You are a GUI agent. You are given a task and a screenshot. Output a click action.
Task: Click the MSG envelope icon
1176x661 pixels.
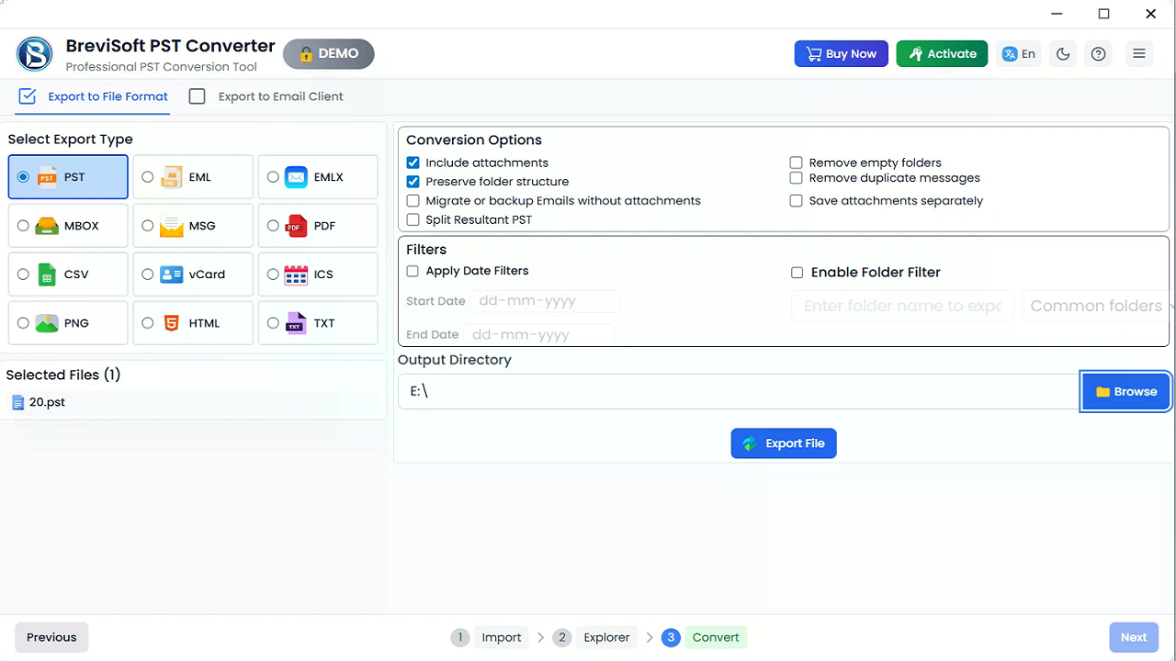click(x=171, y=226)
